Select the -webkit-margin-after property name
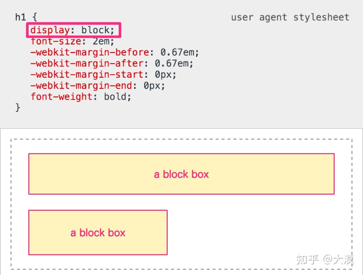363x275 pixels. click(x=87, y=63)
